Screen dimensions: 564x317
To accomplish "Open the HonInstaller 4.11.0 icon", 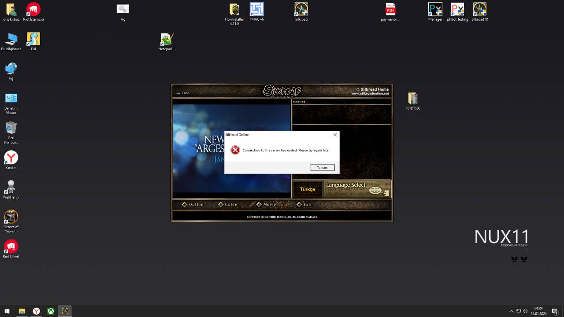I will pyautogui.click(x=234, y=14).
